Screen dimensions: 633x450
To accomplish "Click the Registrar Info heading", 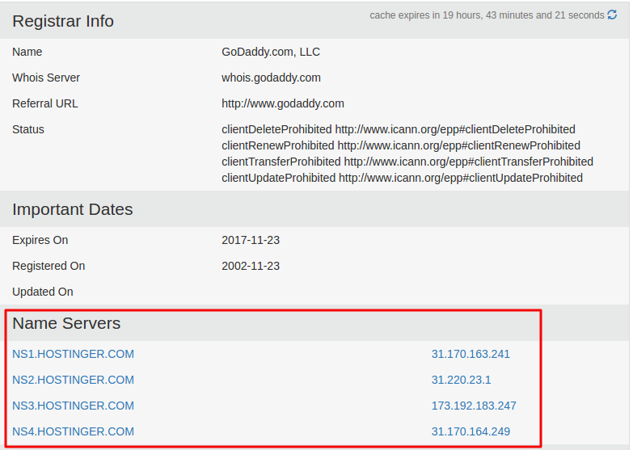I will 63,21.
